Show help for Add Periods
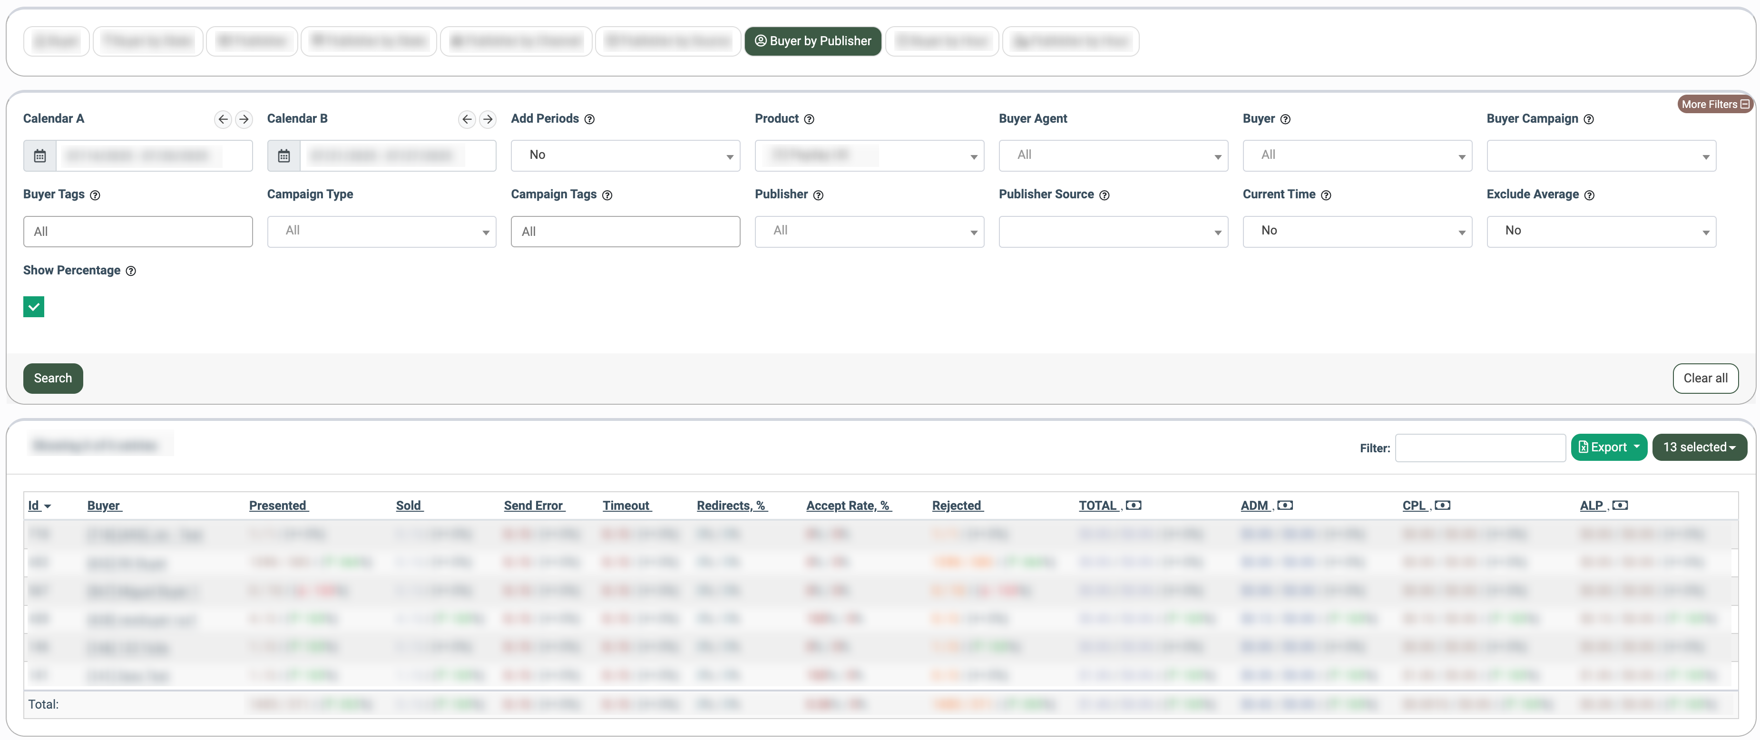This screenshot has height=740, width=1760. pos(590,119)
